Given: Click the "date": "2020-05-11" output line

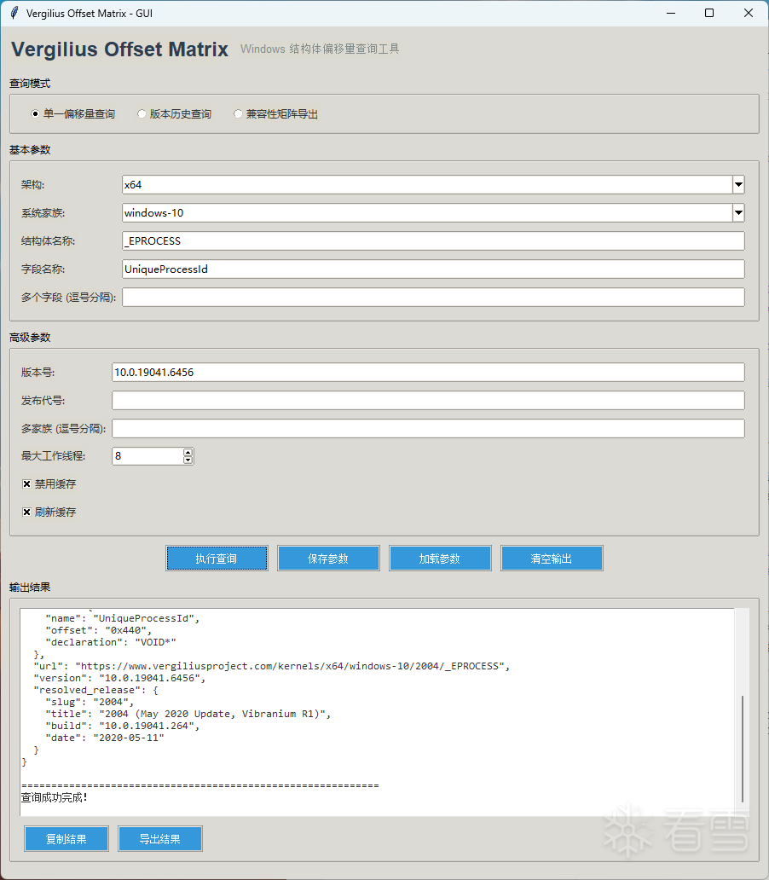Looking at the screenshot, I should [104, 738].
